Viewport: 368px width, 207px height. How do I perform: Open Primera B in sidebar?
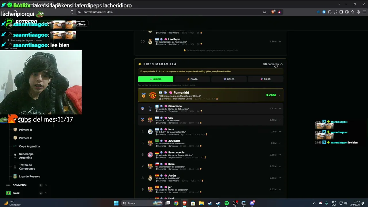[x=26, y=130]
